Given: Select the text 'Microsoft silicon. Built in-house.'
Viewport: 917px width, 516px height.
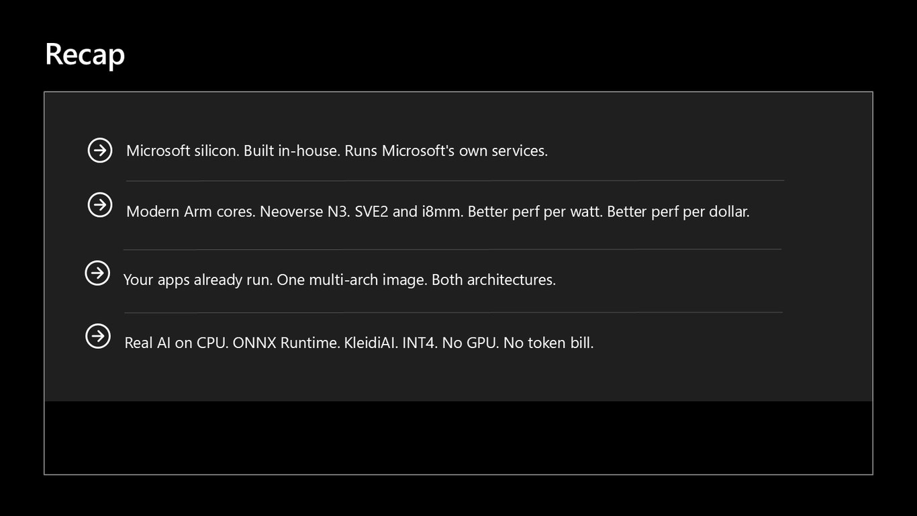Looking at the screenshot, I should (x=234, y=150).
